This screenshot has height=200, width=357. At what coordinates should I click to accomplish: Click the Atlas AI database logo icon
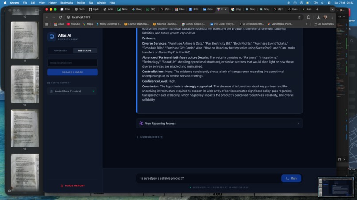pos(52,37)
